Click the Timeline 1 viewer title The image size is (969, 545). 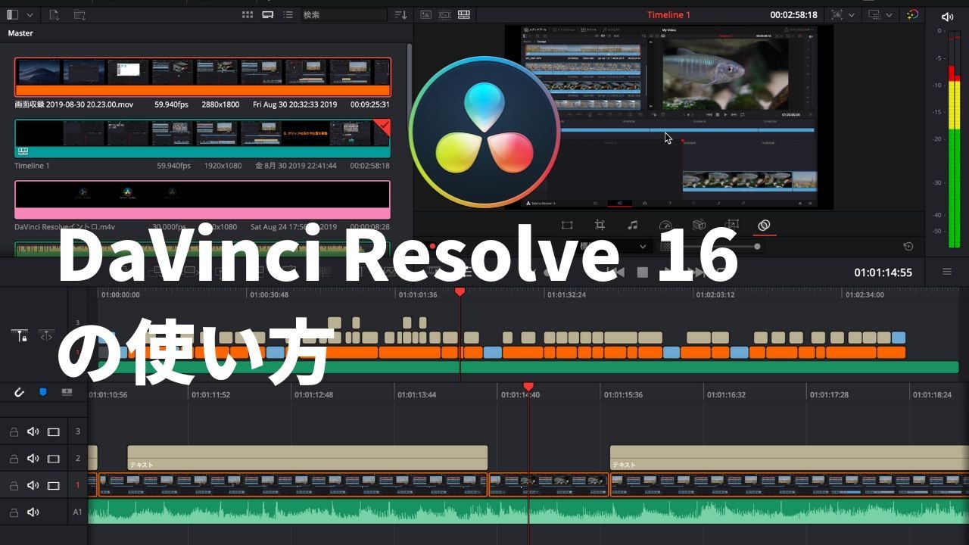click(668, 14)
